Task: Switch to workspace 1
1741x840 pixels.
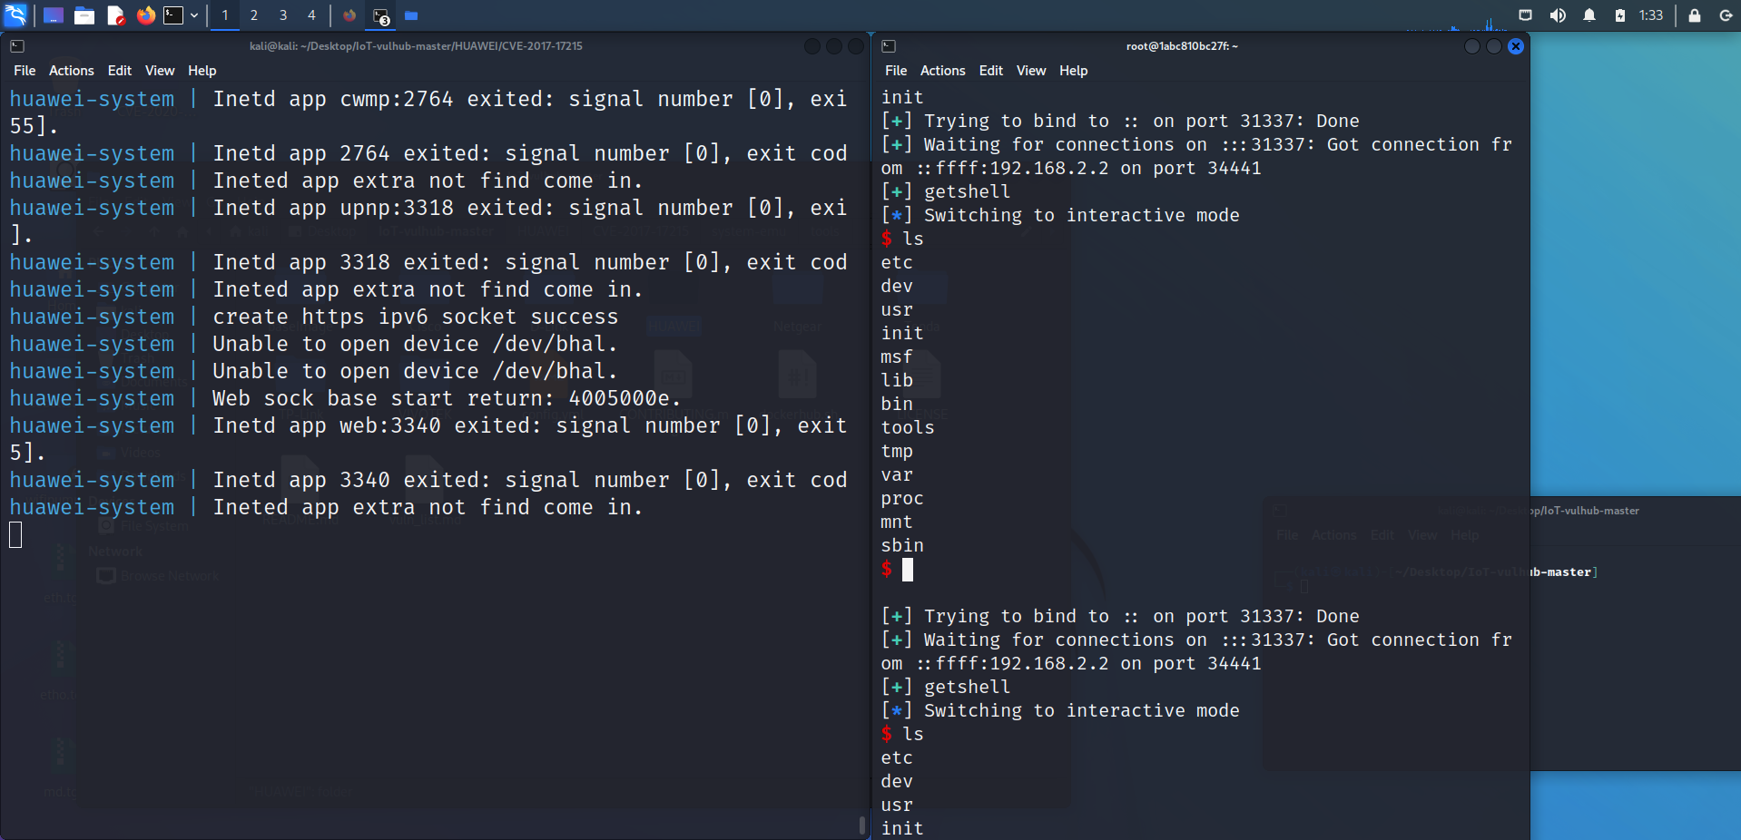Action: tap(225, 15)
